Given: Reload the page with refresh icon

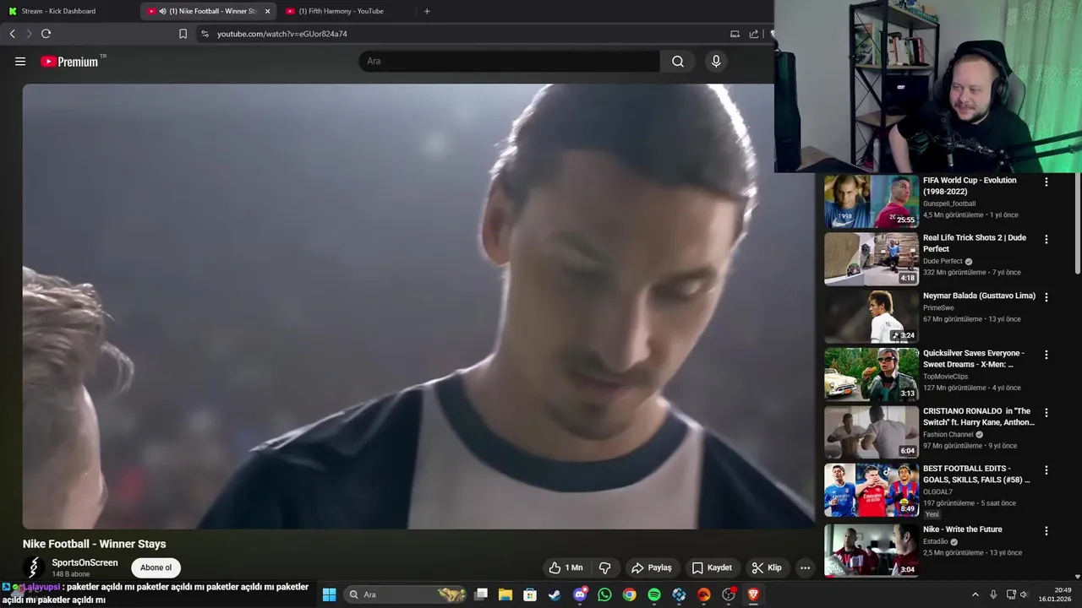Looking at the screenshot, I should [x=46, y=34].
